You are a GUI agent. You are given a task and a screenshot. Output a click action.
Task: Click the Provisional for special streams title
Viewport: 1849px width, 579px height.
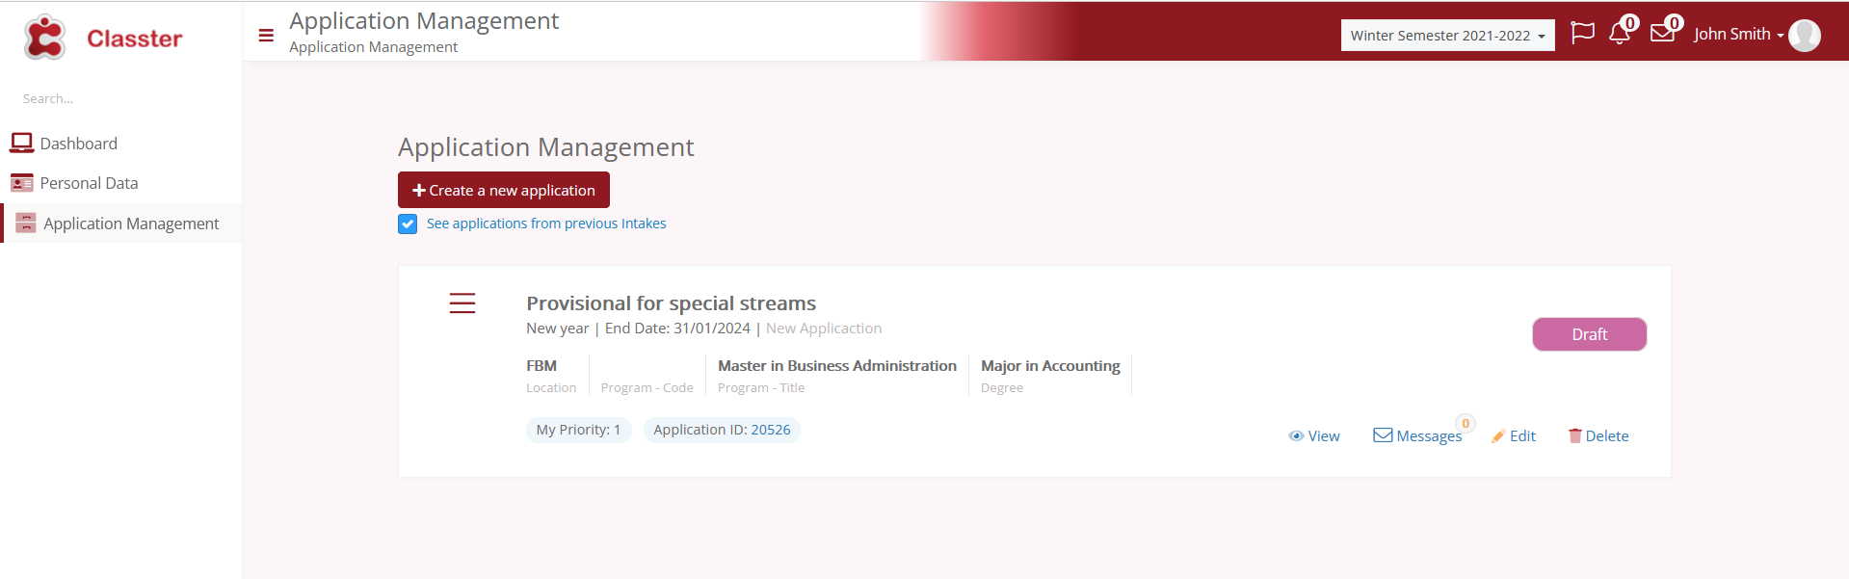pos(671,303)
